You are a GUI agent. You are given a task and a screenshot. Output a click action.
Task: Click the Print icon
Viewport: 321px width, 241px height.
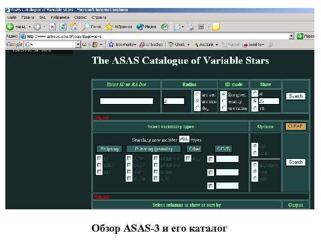coord(190,27)
